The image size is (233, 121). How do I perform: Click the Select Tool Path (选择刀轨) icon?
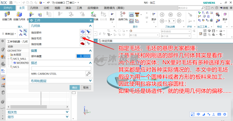(123, 14)
